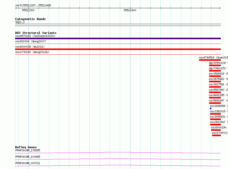Image resolution: width=228 pixels, height=169 pixels.
Task: Open the nsv3927591 variant label
Action: pyautogui.click(x=217, y=84)
